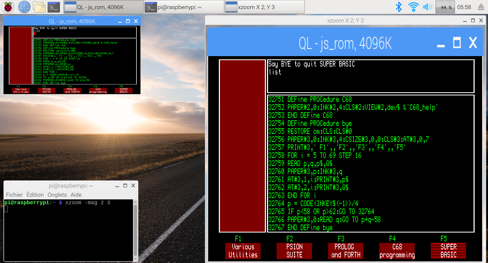This screenshot has width=488, height=263.
Task: Close the pi@raspberrypi terminal window
Action: point(133,185)
